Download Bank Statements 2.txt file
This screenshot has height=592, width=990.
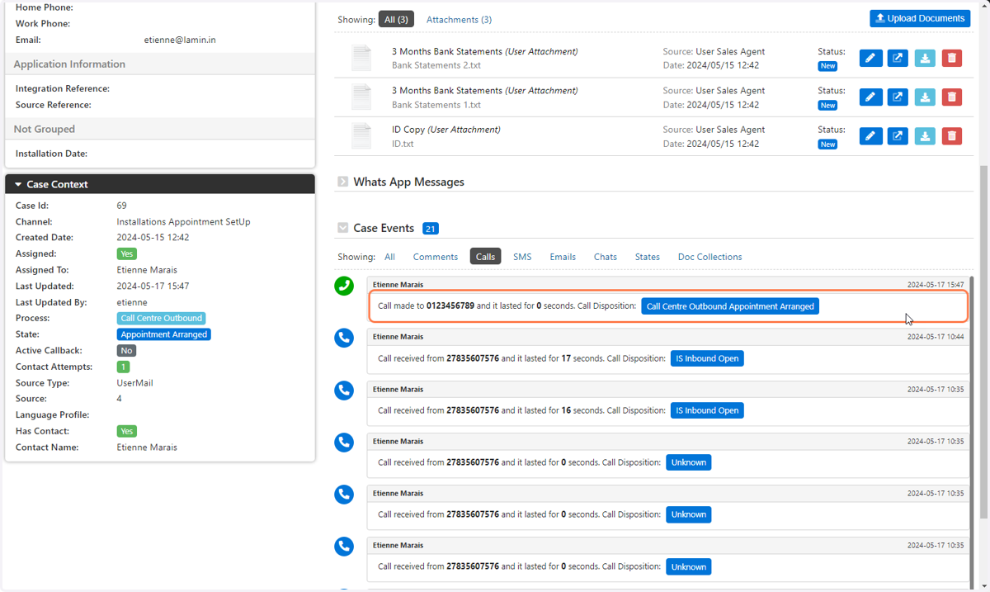tap(925, 58)
